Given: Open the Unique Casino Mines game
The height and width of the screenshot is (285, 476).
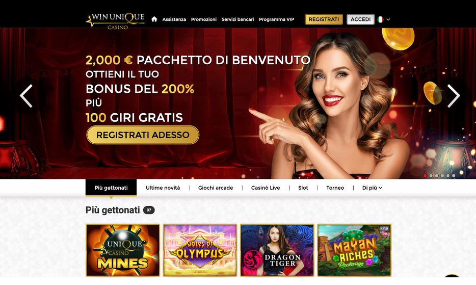Looking at the screenshot, I should coord(123,250).
